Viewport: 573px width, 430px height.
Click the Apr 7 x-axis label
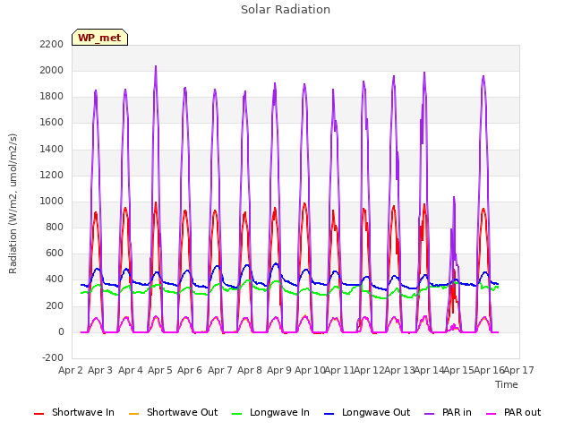pyautogui.click(x=220, y=370)
